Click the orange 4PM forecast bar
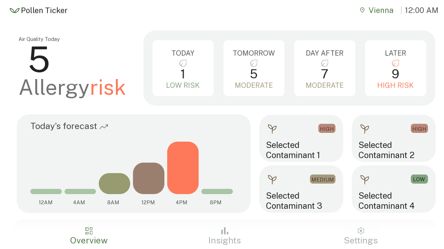 (183, 168)
